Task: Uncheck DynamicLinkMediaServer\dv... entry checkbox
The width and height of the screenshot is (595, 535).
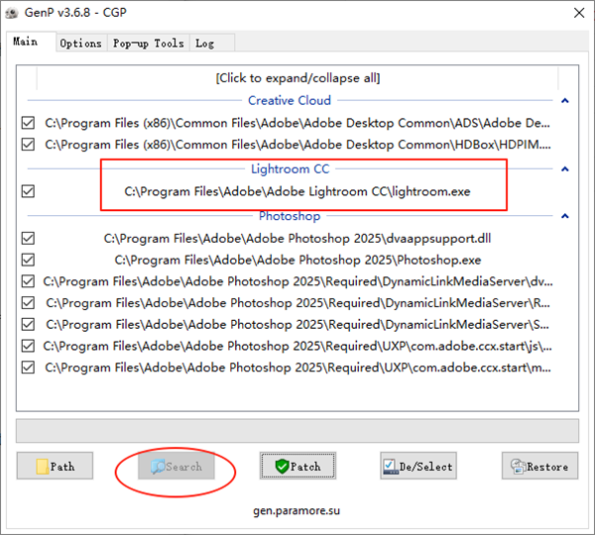Action: [28, 281]
